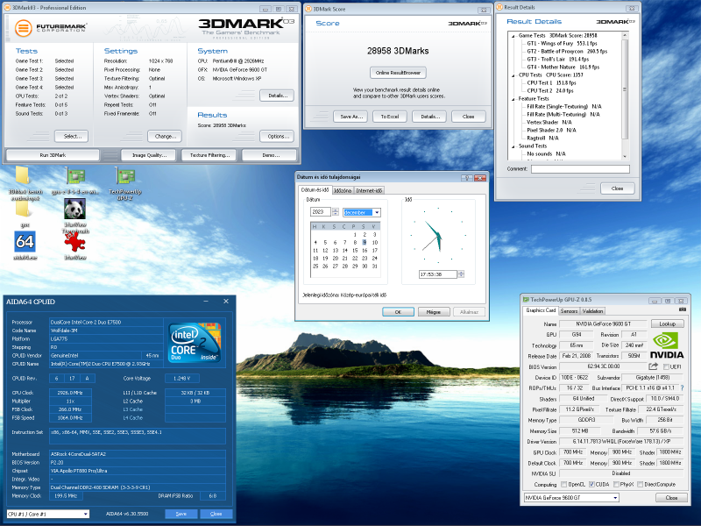Image resolution: width=701 pixels, height=526 pixels.
Task: Toggle the DirectCompute checkbox
Action: (641, 485)
